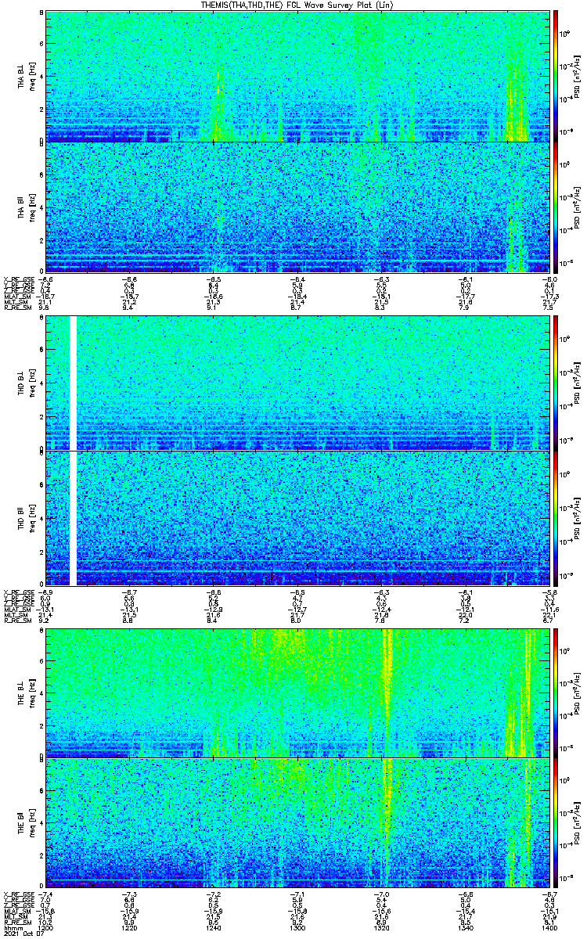Click the color bar of THA B-perpendicular panel
Screen dimensions: 587x939
tap(556, 76)
